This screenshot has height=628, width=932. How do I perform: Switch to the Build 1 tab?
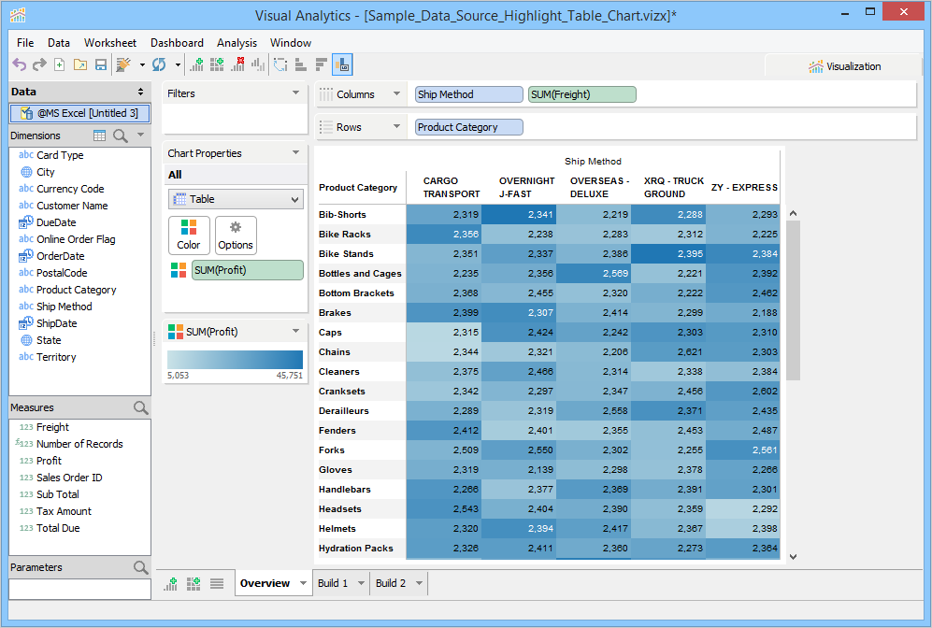click(x=333, y=583)
